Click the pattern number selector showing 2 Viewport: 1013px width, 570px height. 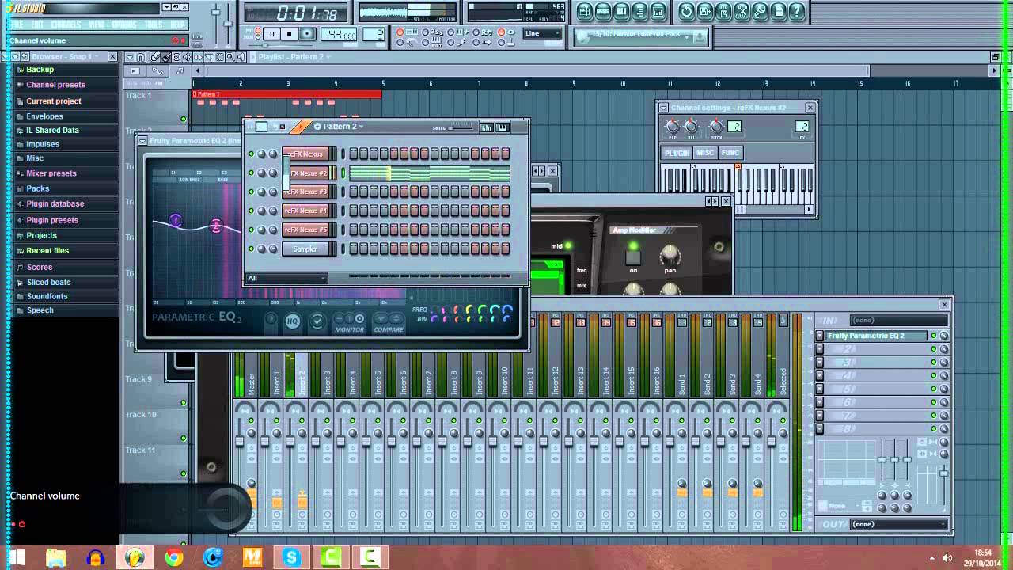tap(375, 35)
